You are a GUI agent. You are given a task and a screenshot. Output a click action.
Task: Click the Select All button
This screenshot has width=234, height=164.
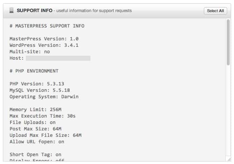click(x=215, y=11)
